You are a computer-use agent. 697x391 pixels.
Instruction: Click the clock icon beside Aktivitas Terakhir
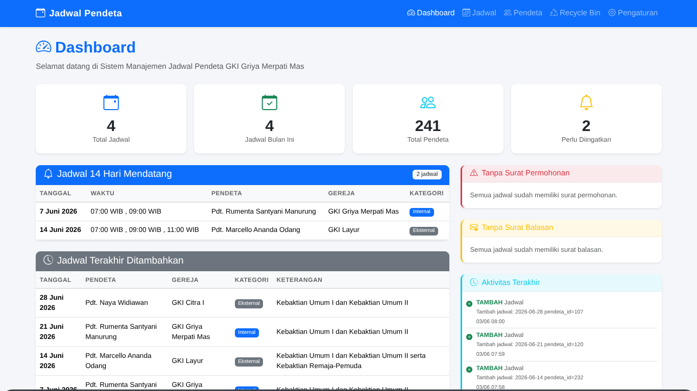(x=474, y=282)
